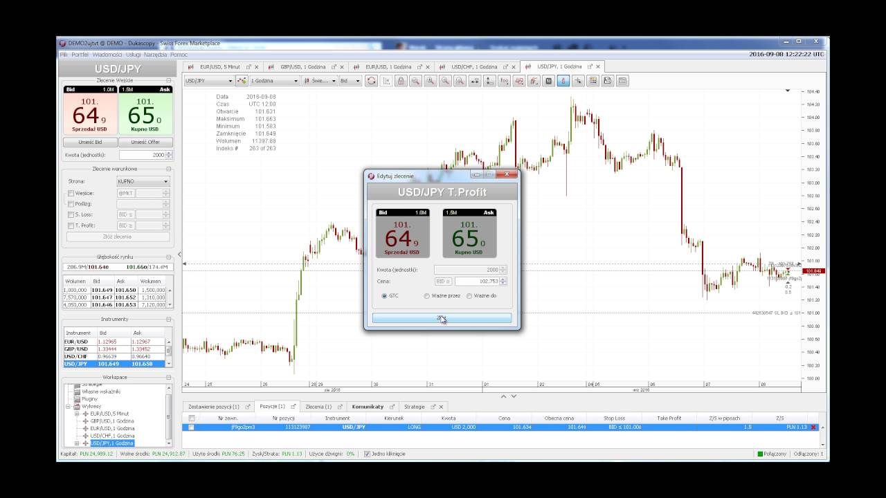
Task: Select the Ważne do radio button
Action: coord(469,296)
